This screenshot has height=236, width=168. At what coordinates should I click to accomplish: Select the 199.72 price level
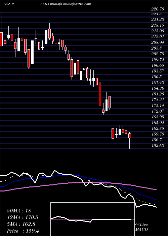(157, 60)
